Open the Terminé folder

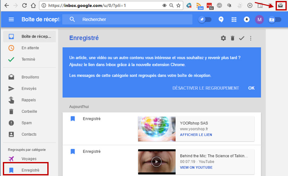tap(30, 59)
